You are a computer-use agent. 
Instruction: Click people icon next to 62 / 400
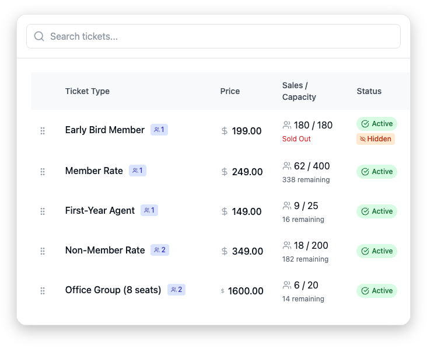click(x=287, y=166)
